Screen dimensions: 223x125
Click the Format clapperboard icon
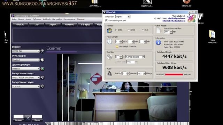[x=109, y=30]
